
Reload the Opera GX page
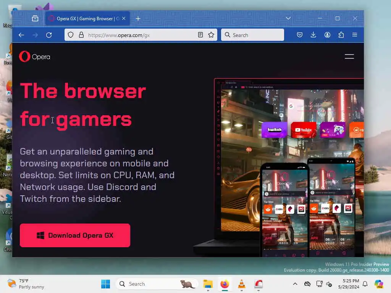49,35
